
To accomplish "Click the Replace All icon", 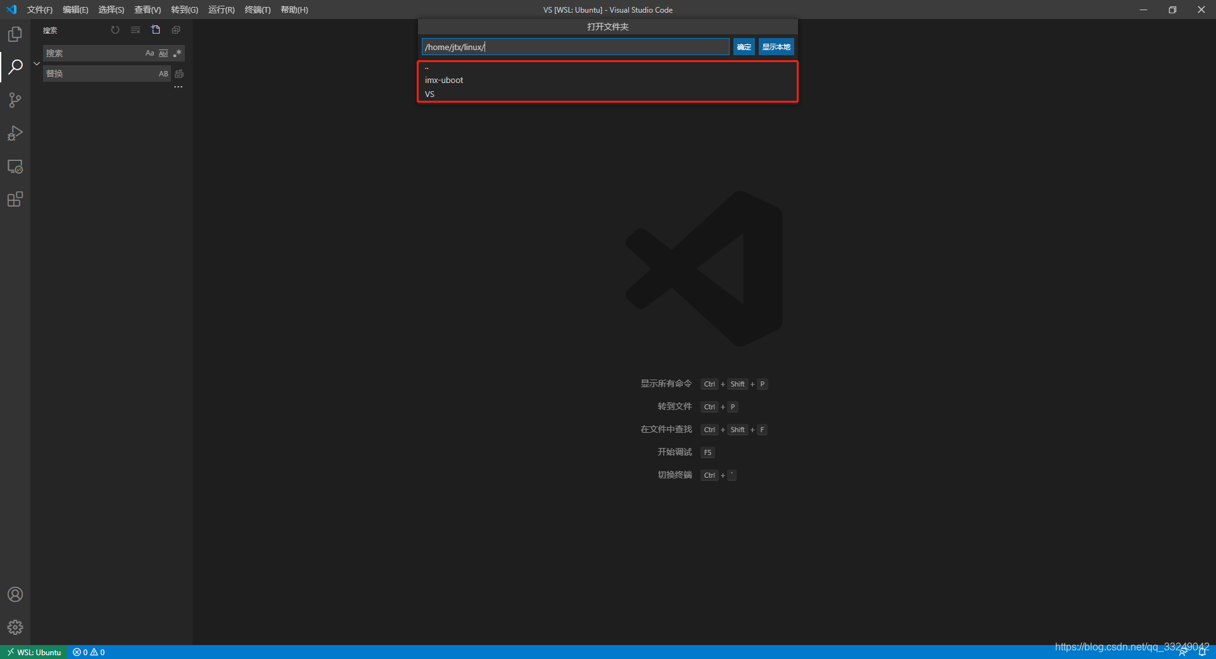I will coord(179,74).
